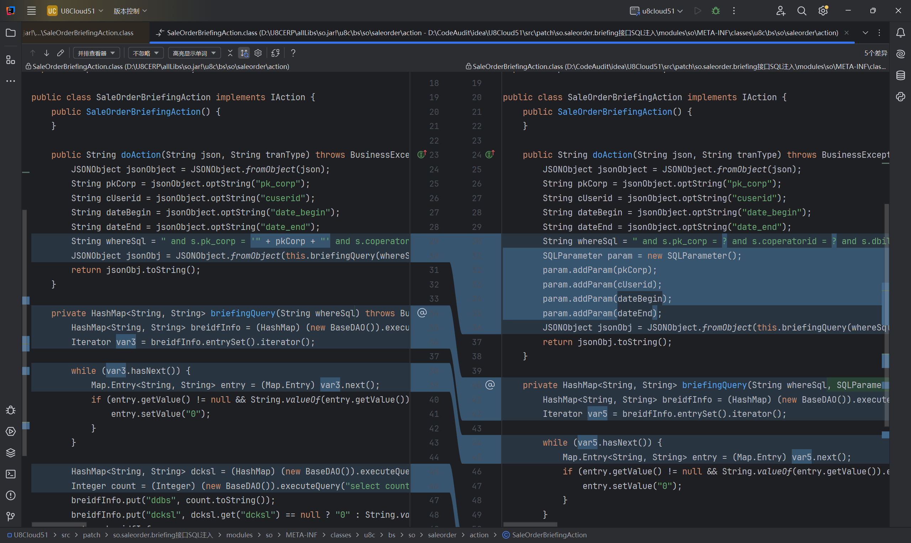Screen dimensions: 911x543
Task: Click the left pane horizontal scrollbar
Action: tap(59, 525)
